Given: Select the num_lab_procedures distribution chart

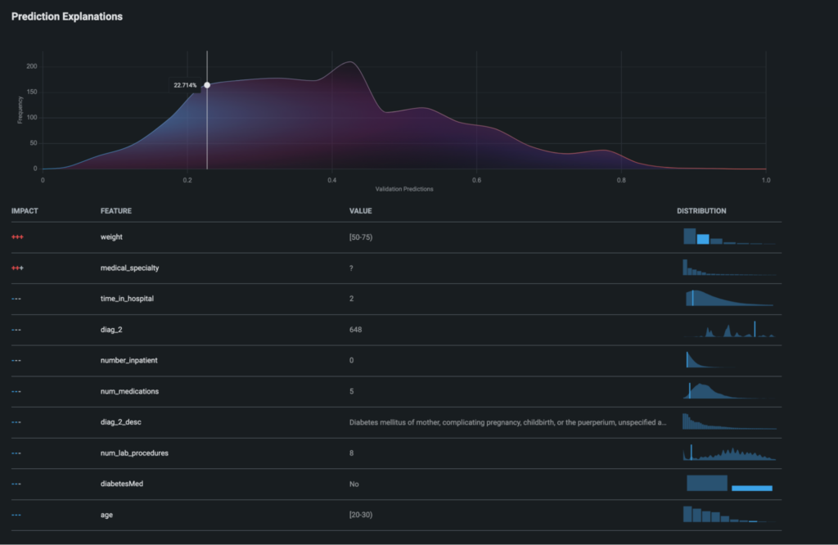Looking at the screenshot, I should point(728,453).
